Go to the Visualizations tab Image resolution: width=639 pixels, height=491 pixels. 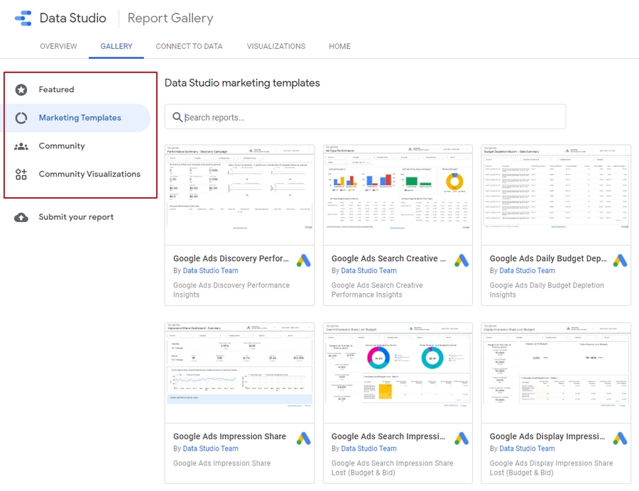point(276,46)
